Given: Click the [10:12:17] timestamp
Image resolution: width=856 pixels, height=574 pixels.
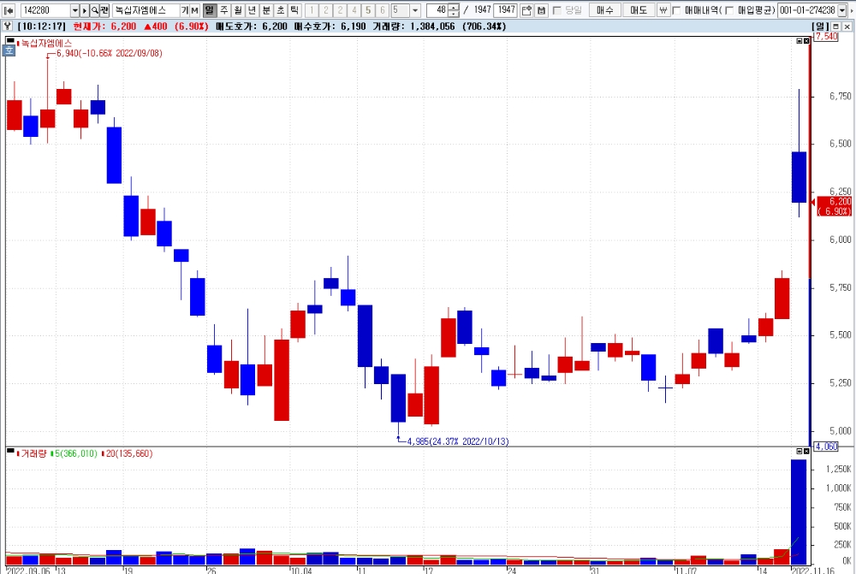Looking at the screenshot, I should (x=41, y=27).
